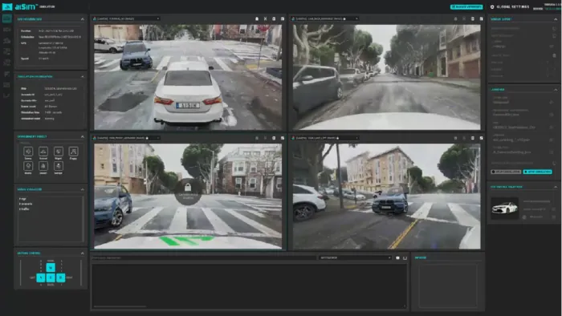Click the cyan button beside Global Settings
The height and width of the screenshot is (316, 562).
(x=466, y=6)
